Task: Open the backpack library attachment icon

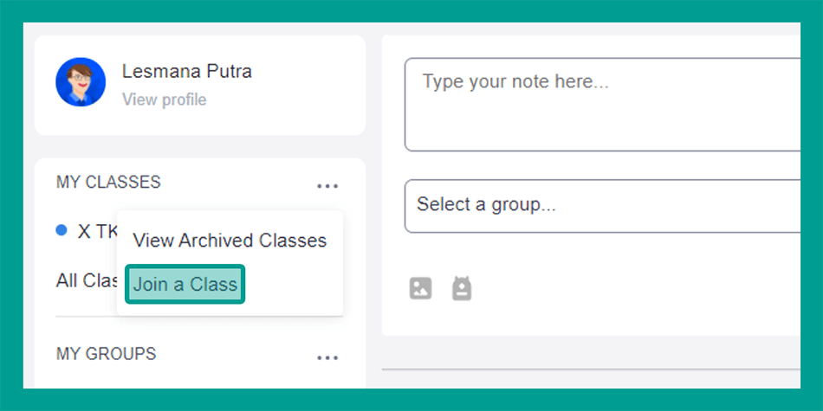Action: pos(462,288)
